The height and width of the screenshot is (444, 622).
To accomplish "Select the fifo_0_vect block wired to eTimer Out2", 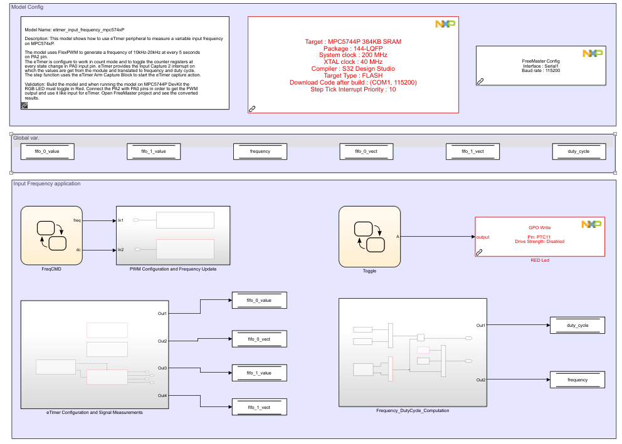I will 260,339.
